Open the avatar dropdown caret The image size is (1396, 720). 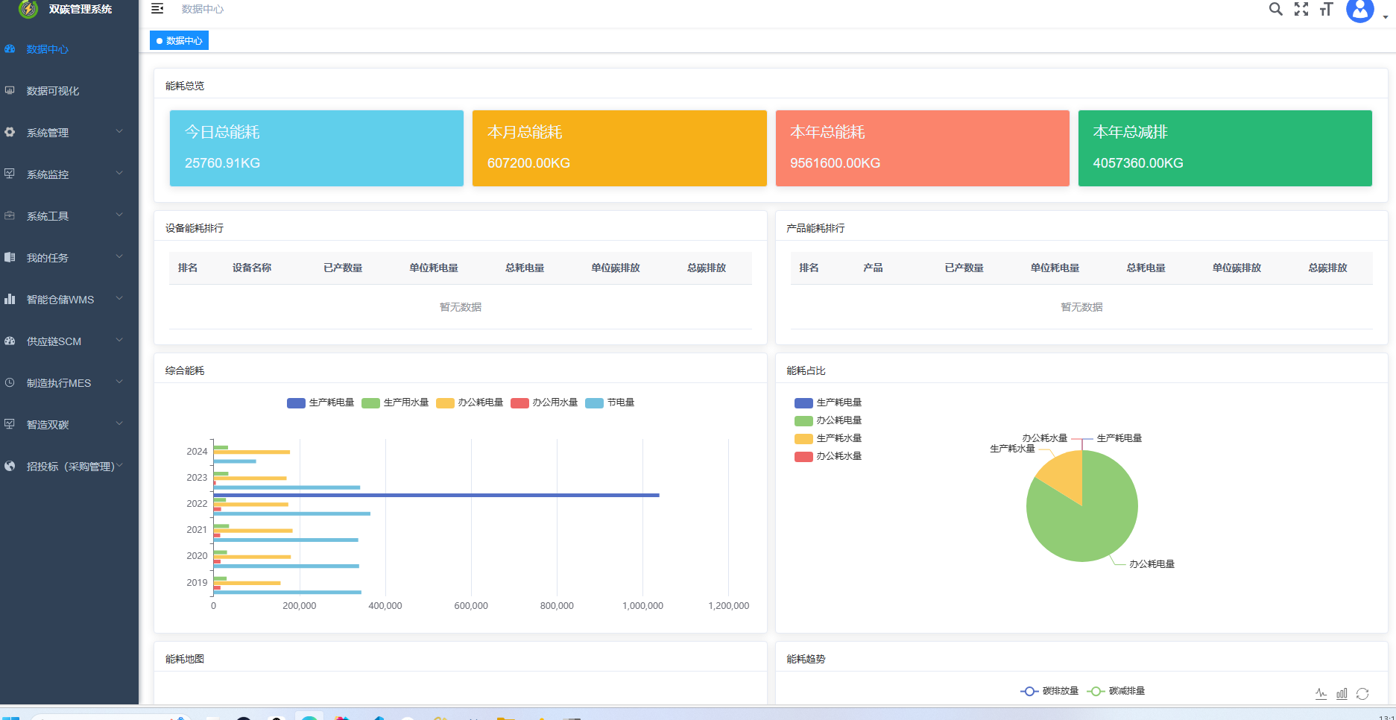click(x=1386, y=16)
